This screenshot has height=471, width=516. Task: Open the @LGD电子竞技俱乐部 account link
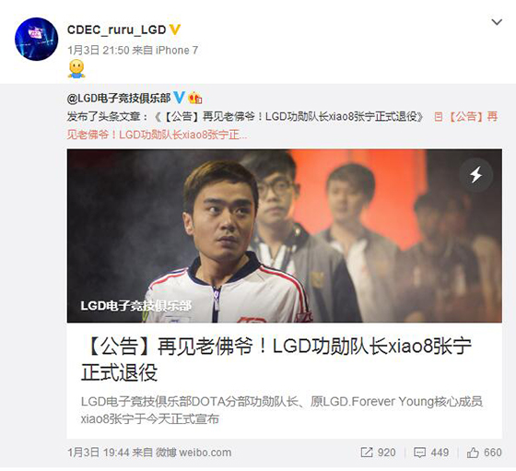[x=119, y=98]
